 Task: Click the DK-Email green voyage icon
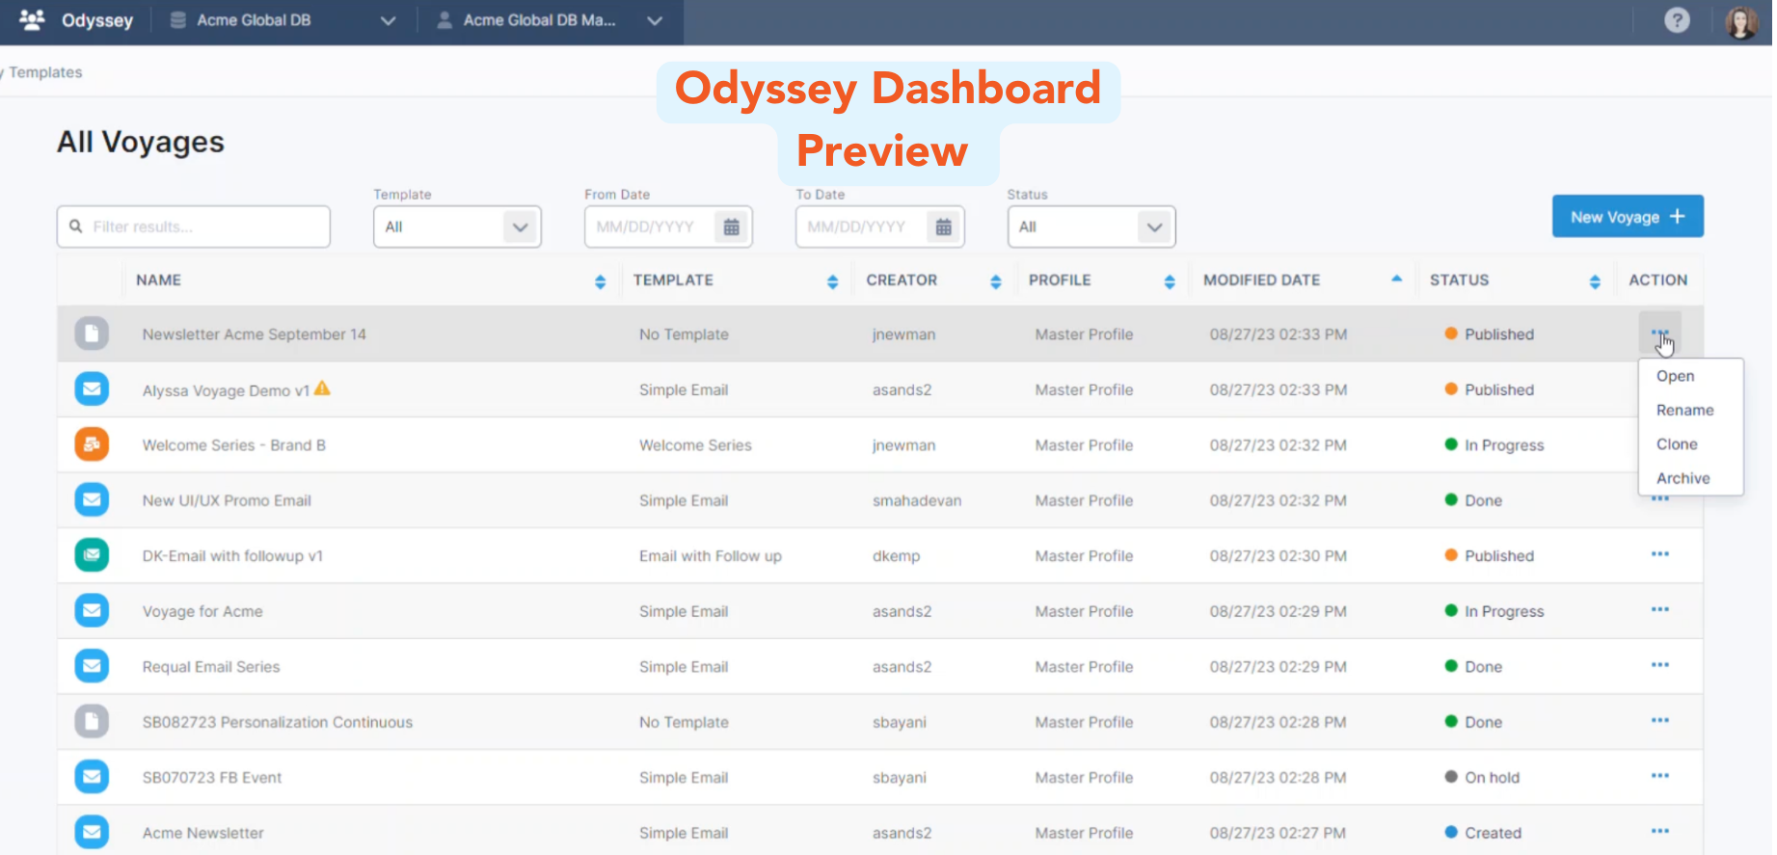[92, 555]
